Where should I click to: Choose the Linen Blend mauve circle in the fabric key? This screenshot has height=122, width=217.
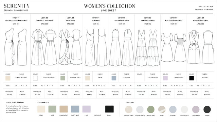(196, 109)
